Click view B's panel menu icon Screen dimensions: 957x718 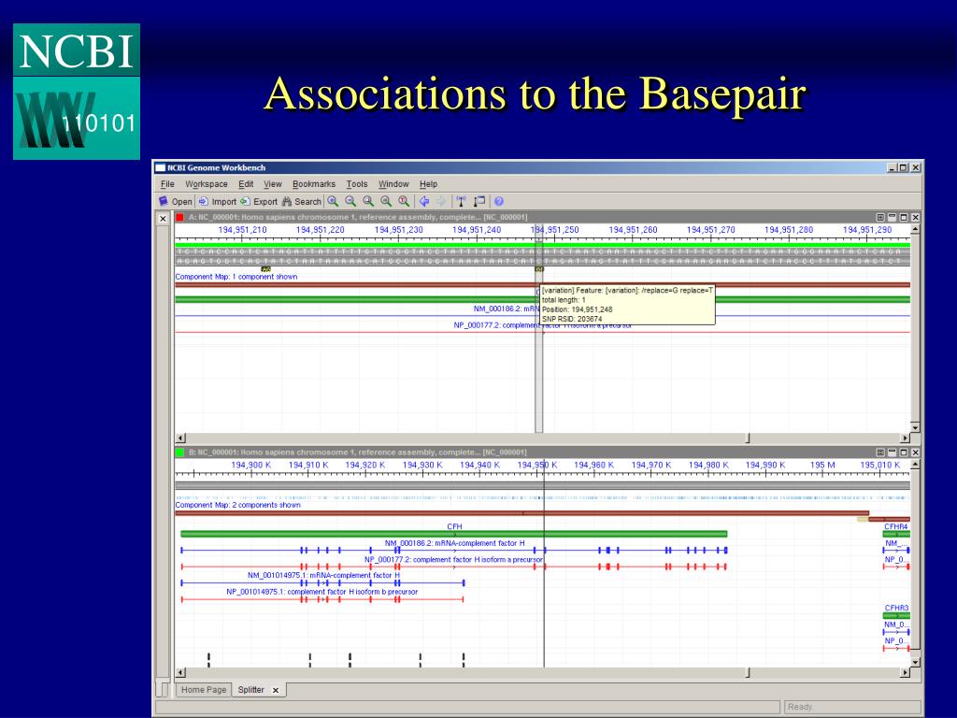tap(880, 452)
